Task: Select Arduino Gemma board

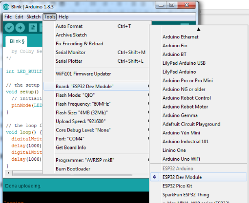Action: (198, 115)
